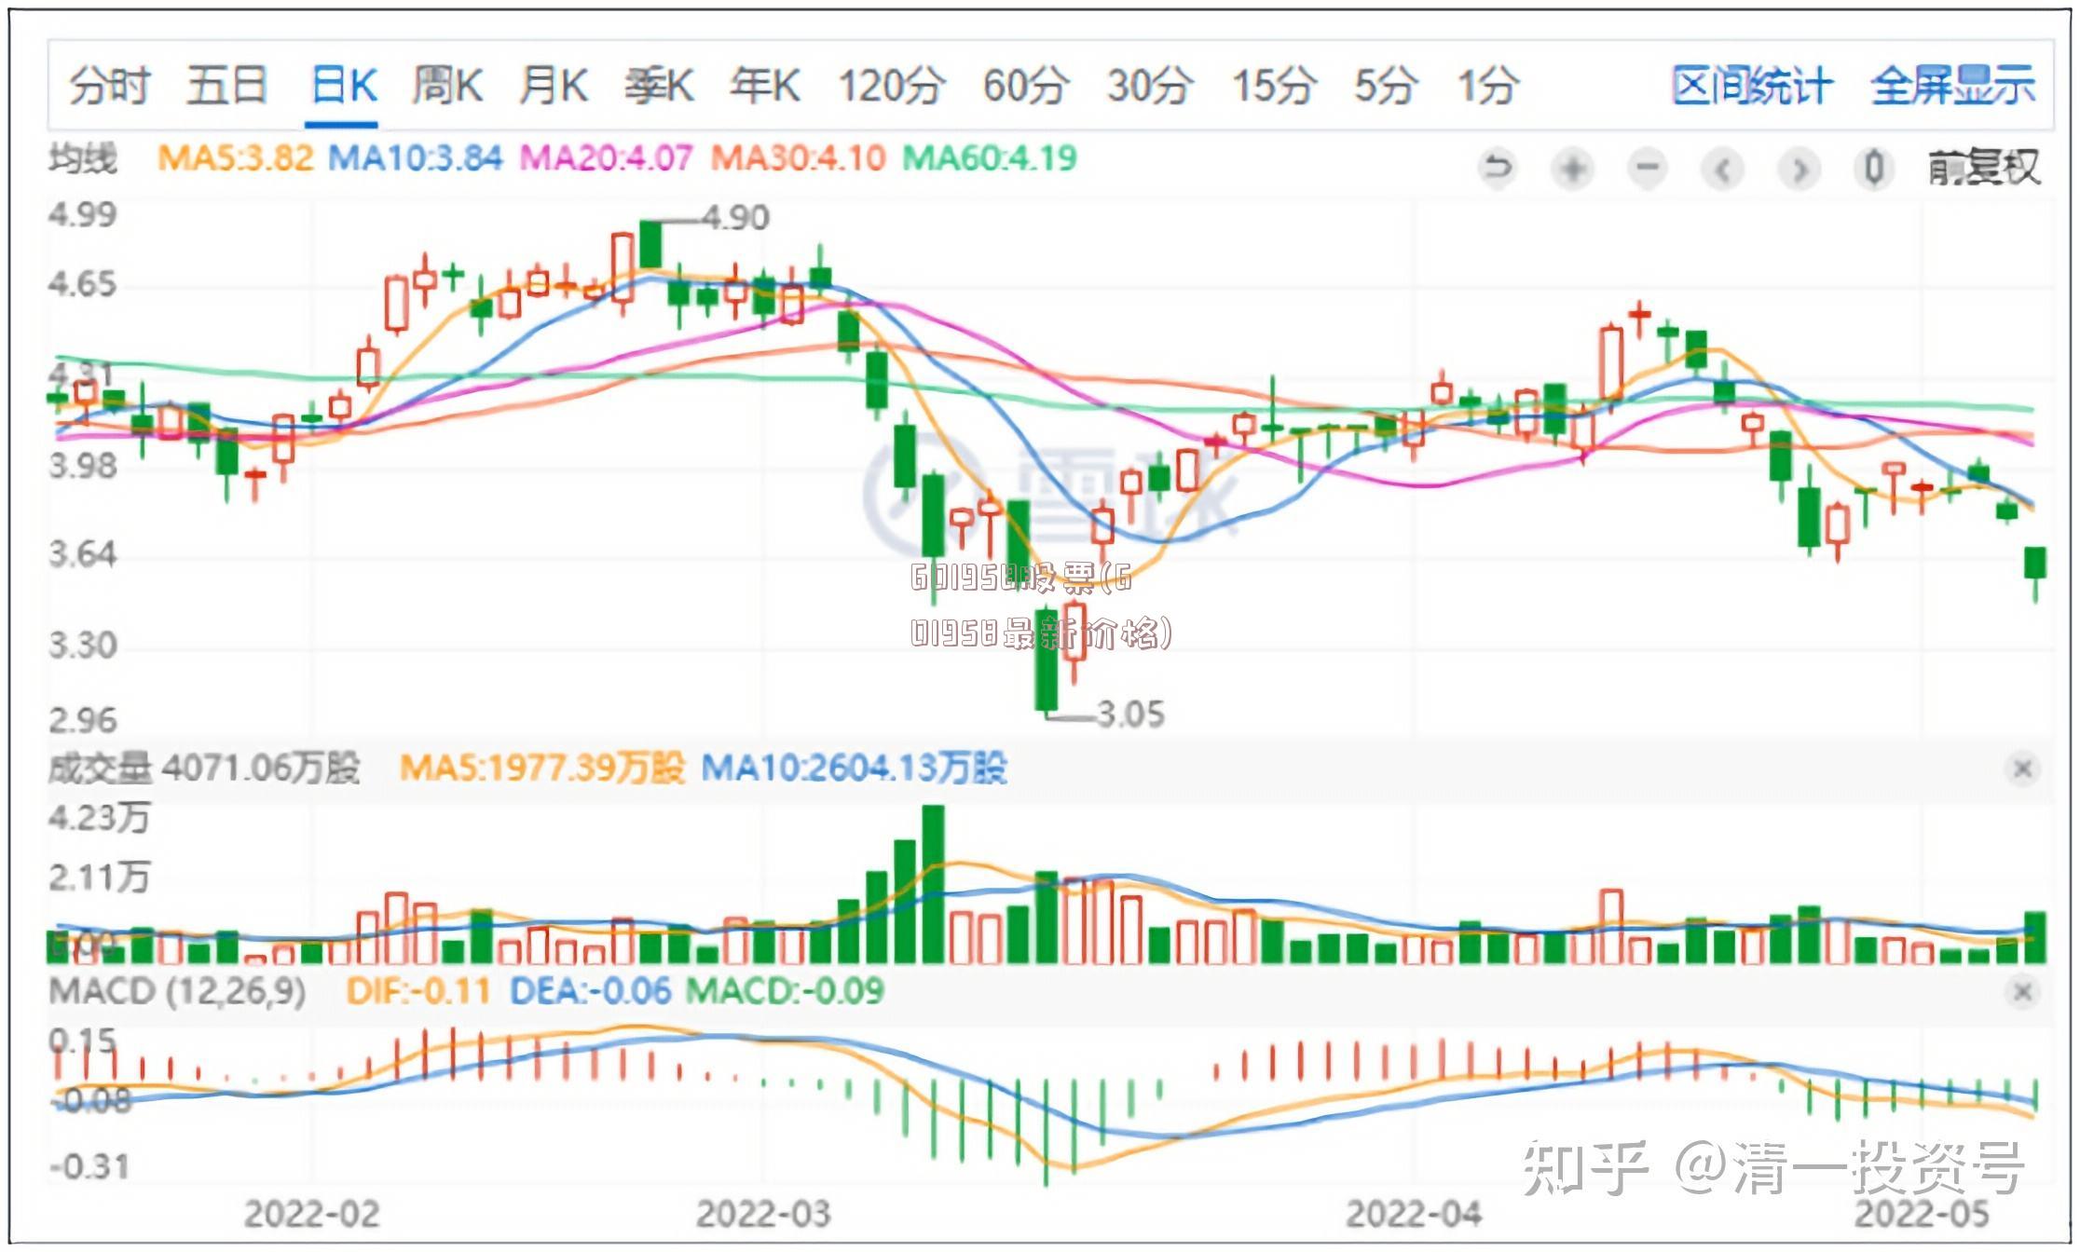
Task: Click the MA60:4.19 legend value
Action: pyautogui.click(x=989, y=158)
